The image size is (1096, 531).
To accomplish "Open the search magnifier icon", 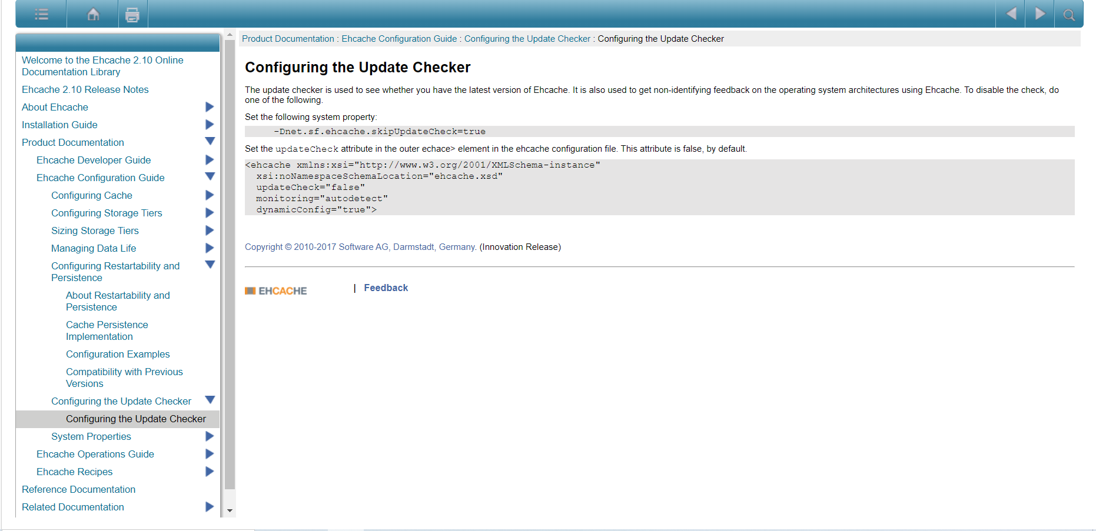I will point(1069,15).
